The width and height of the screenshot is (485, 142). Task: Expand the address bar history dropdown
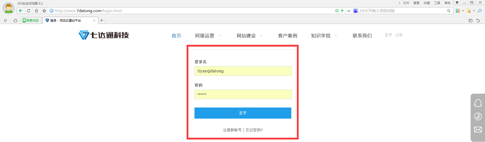point(349,11)
